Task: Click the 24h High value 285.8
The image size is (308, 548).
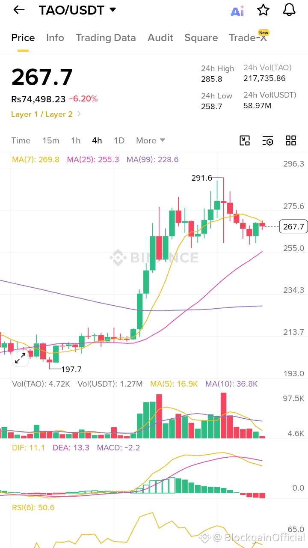Action: point(212,79)
